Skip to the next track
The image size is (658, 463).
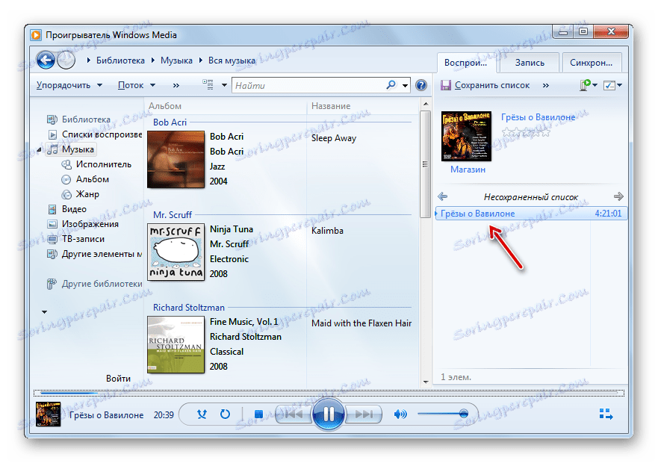[364, 414]
